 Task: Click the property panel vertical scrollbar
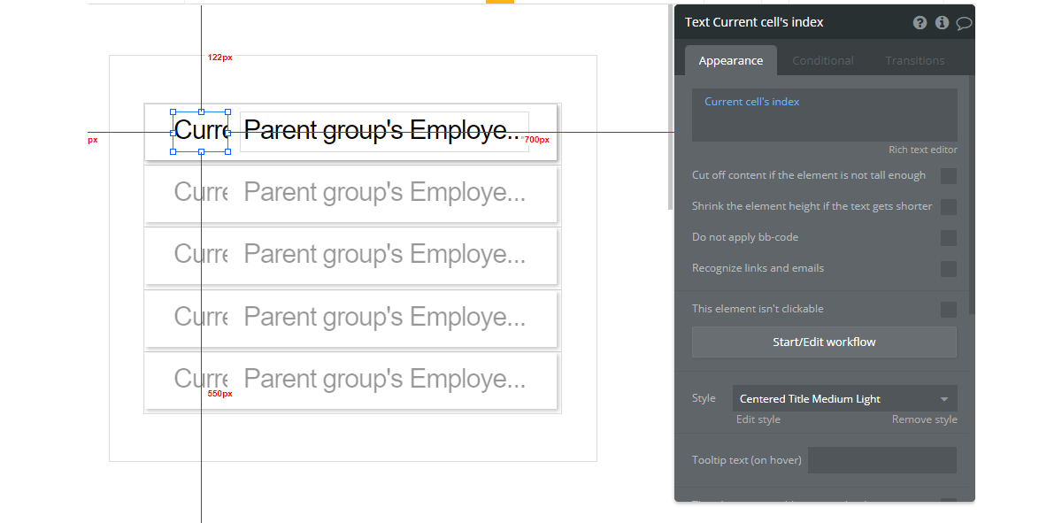click(972, 195)
